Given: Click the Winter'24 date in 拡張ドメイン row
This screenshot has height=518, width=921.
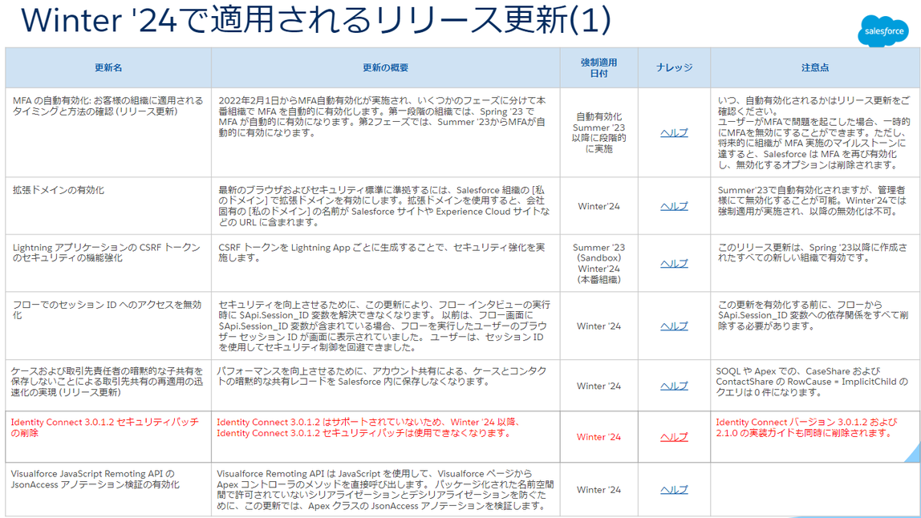Looking at the screenshot, I should [x=598, y=206].
